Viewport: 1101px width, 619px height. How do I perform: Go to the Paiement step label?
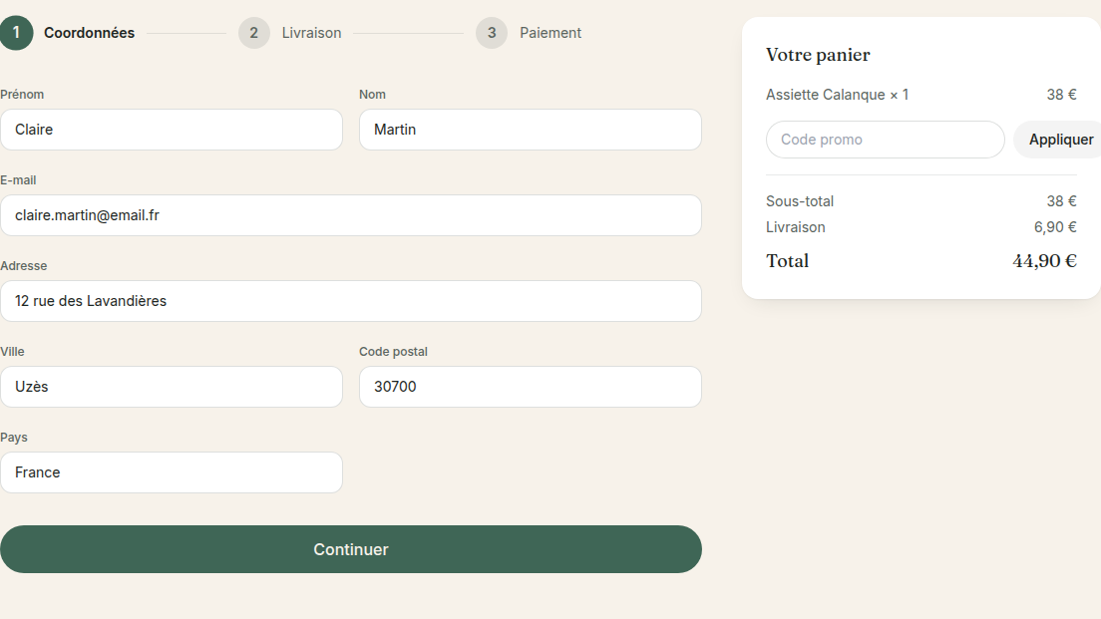click(550, 33)
